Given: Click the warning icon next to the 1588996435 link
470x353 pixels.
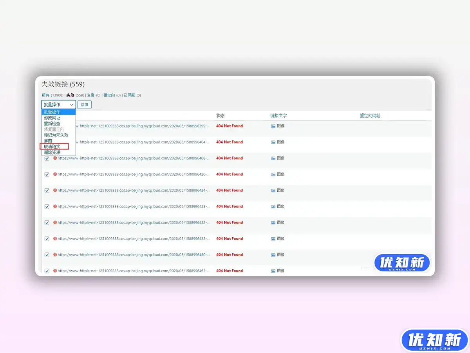Looking at the screenshot, I should [55, 238].
